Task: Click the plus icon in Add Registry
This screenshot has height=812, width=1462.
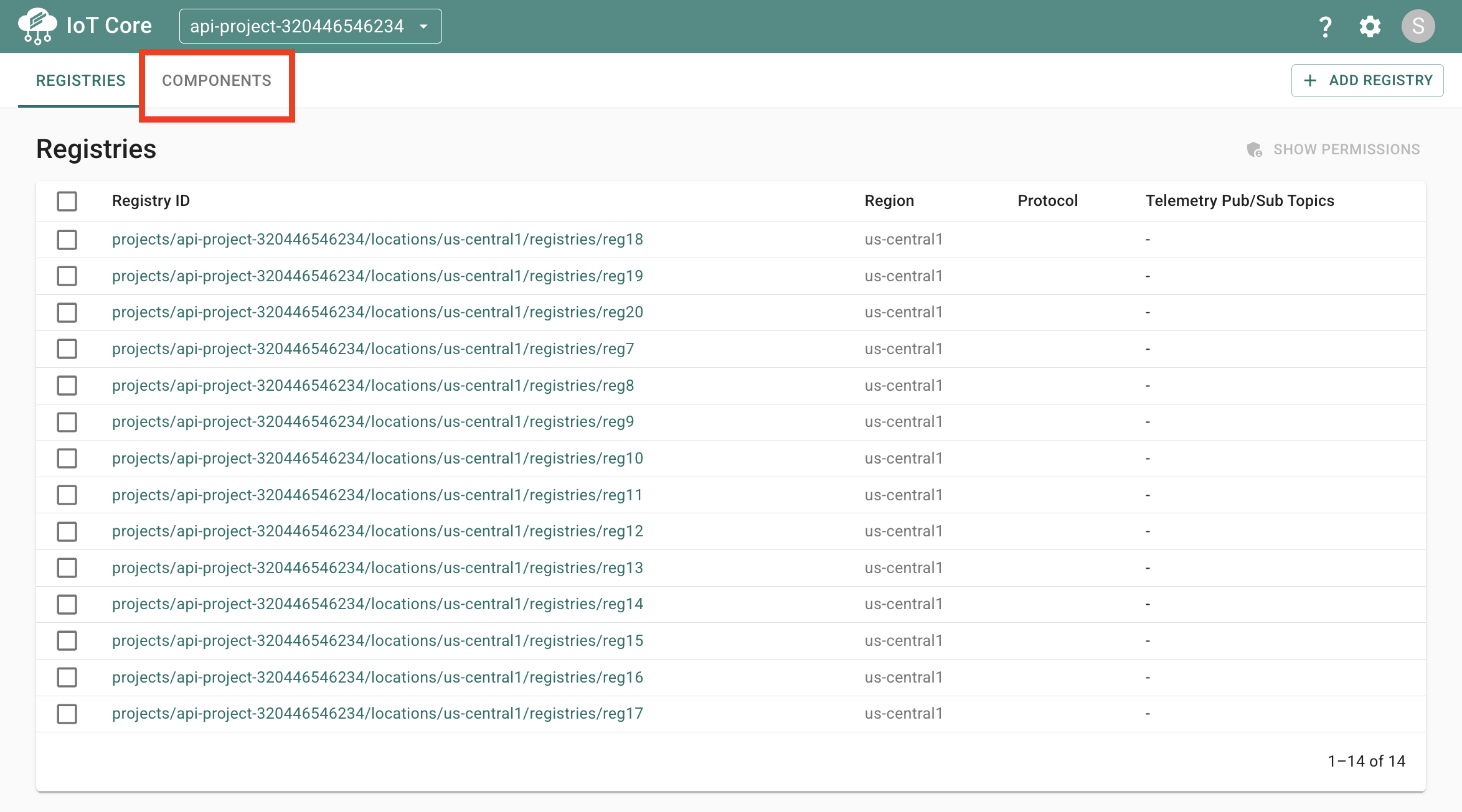Action: [1310, 80]
